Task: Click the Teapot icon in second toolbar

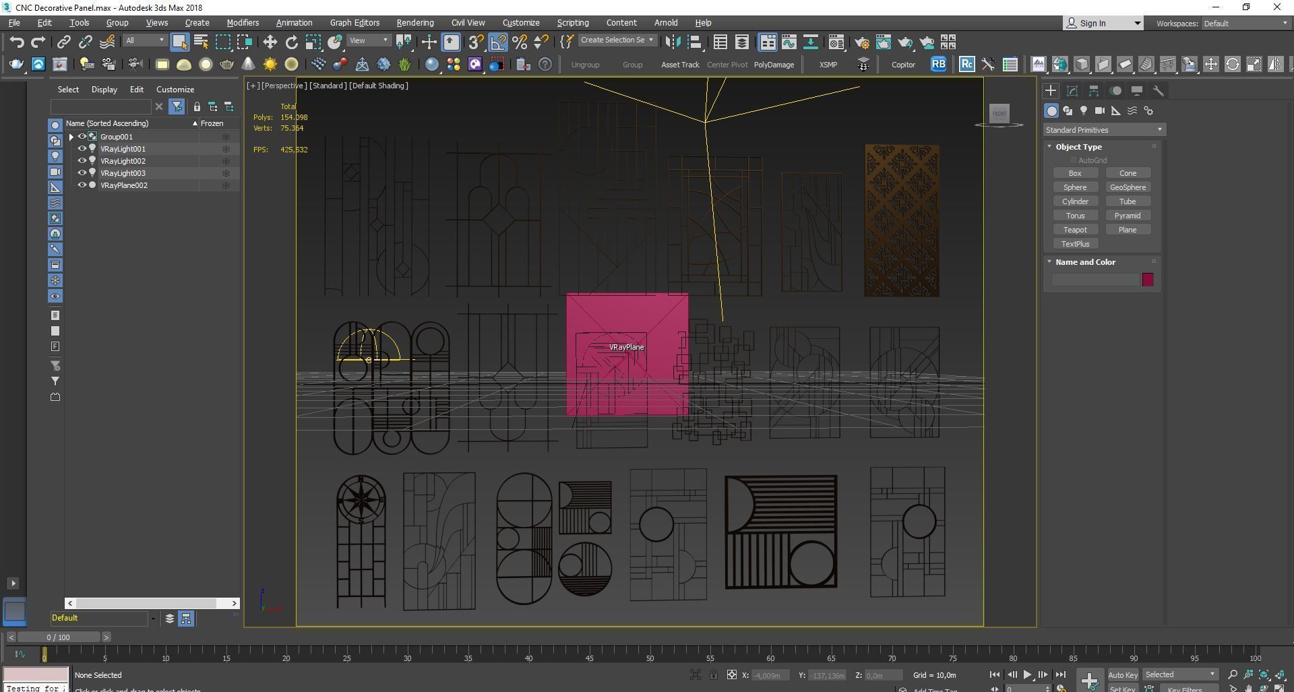Action: tap(16, 65)
